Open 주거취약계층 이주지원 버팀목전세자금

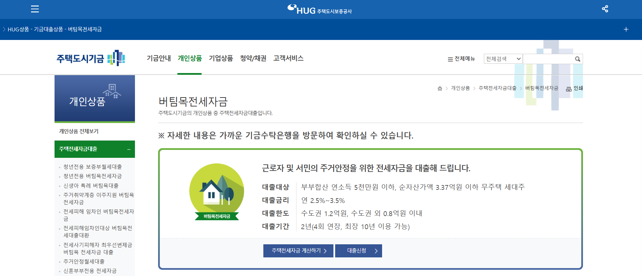[x=98, y=198]
